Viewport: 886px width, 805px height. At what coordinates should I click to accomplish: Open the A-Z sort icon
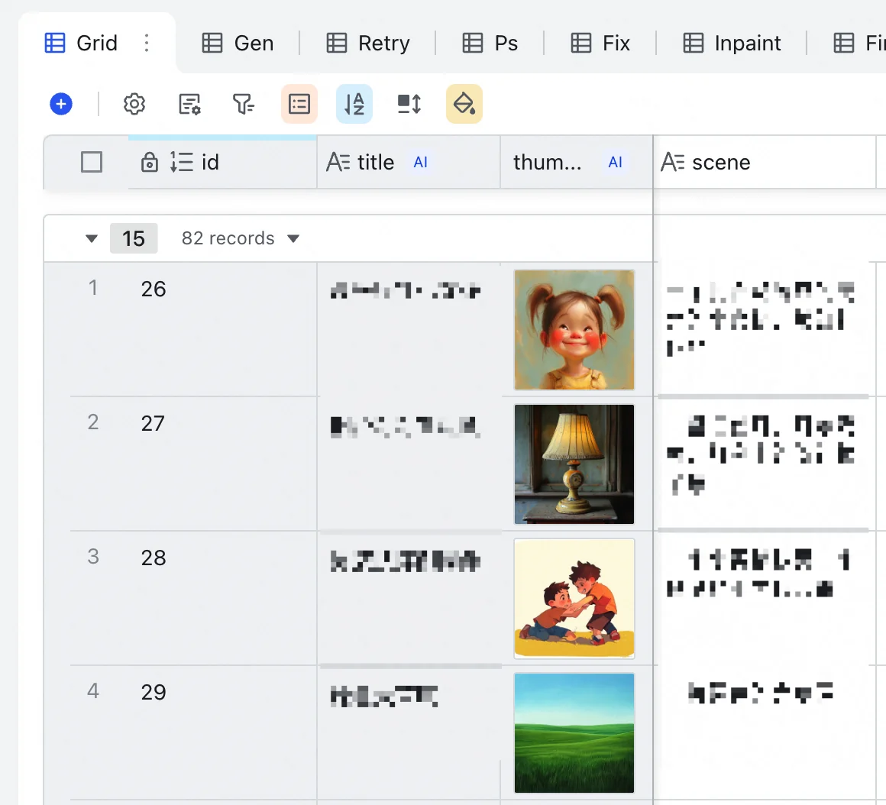pos(354,104)
